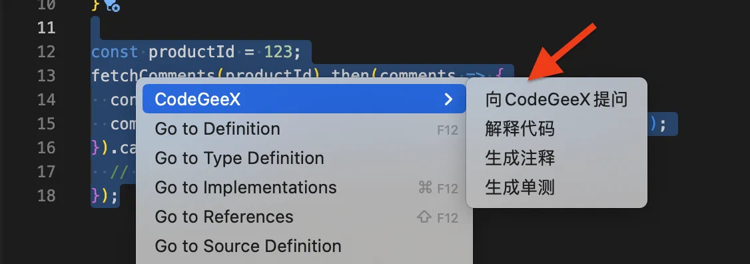
Task: Click line number 16 in gutter
Action: pos(47,147)
